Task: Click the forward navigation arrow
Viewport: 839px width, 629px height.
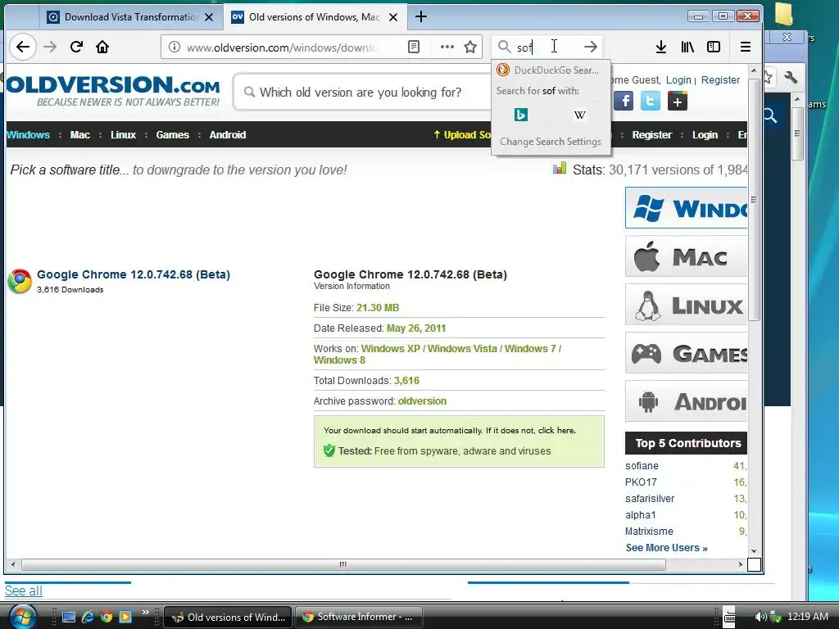Action: (x=50, y=47)
